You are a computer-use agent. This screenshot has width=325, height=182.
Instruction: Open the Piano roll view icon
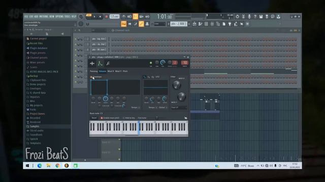200,24
